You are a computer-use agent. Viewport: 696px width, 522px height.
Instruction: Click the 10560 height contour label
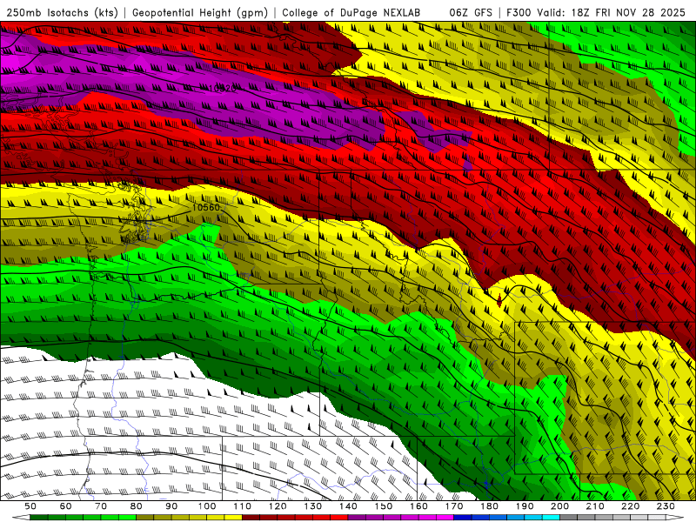click(206, 207)
